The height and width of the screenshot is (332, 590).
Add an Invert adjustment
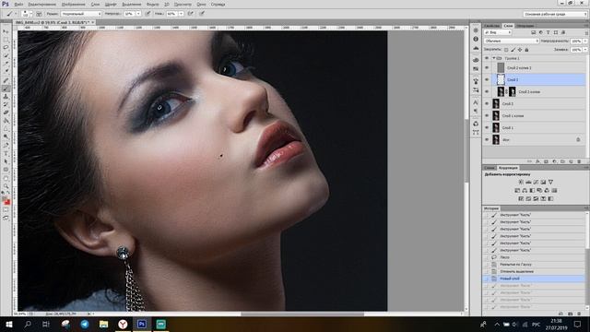click(521, 199)
